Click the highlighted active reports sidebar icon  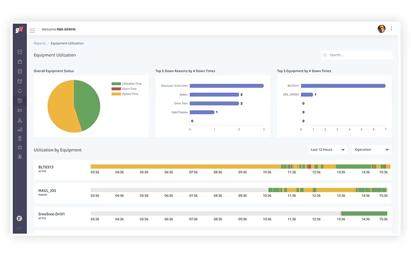pyautogui.click(x=20, y=101)
